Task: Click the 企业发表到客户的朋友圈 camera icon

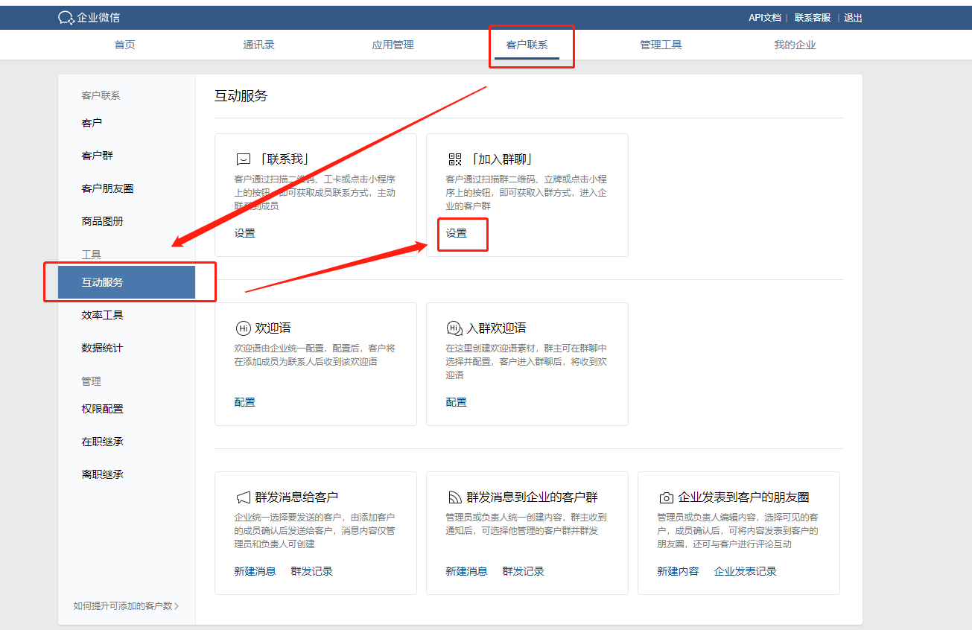Action: click(666, 497)
